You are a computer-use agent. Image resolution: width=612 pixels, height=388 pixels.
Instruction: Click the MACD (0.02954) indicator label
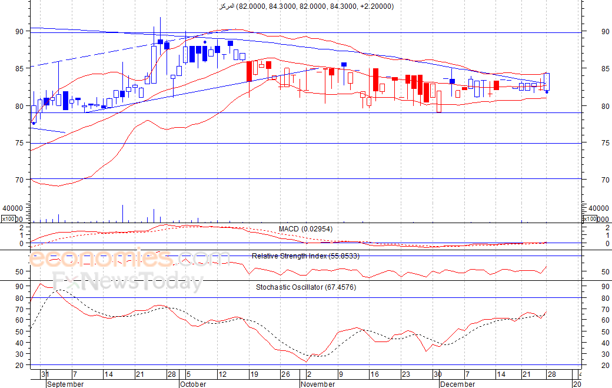(x=305, y=229)
